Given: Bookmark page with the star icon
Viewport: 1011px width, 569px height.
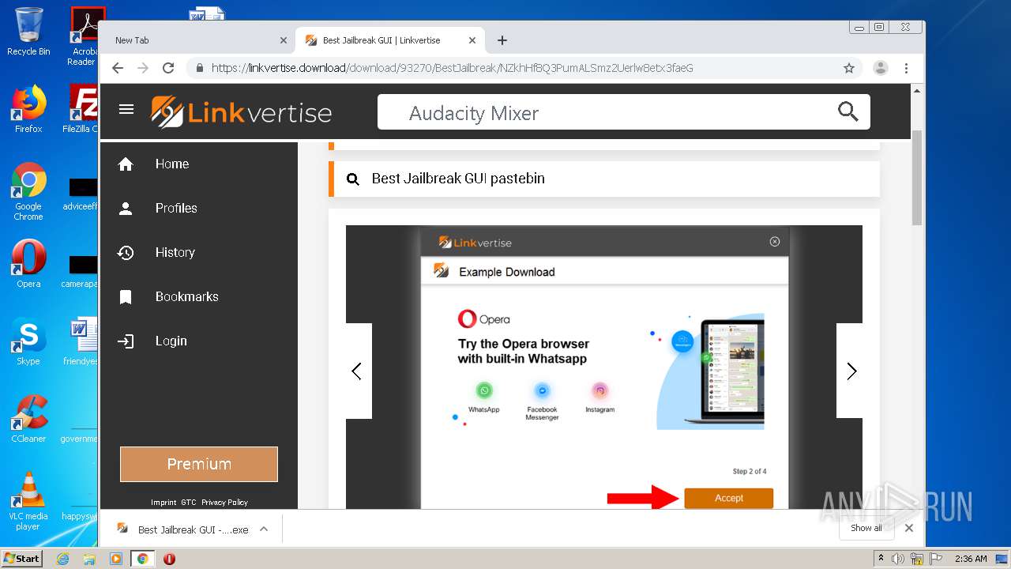Looking at the screenshot, I should coord(849,68).
